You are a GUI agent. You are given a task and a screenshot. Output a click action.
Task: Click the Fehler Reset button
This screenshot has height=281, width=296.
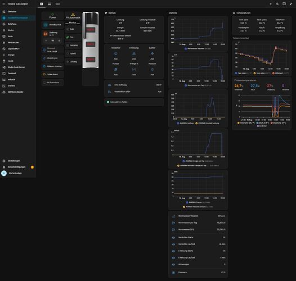tap(53, 75)
